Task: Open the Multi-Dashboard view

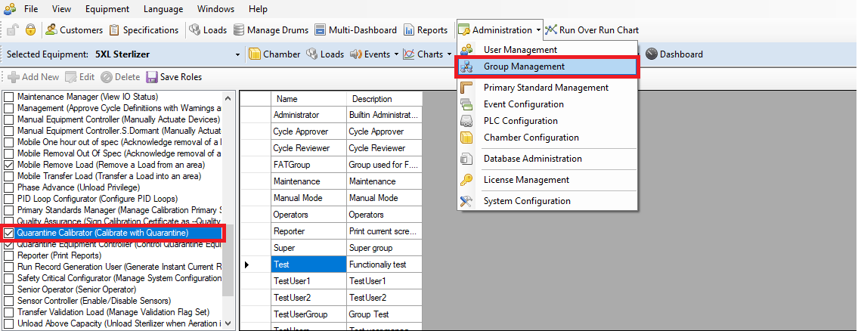Action: tap(320, 30)
